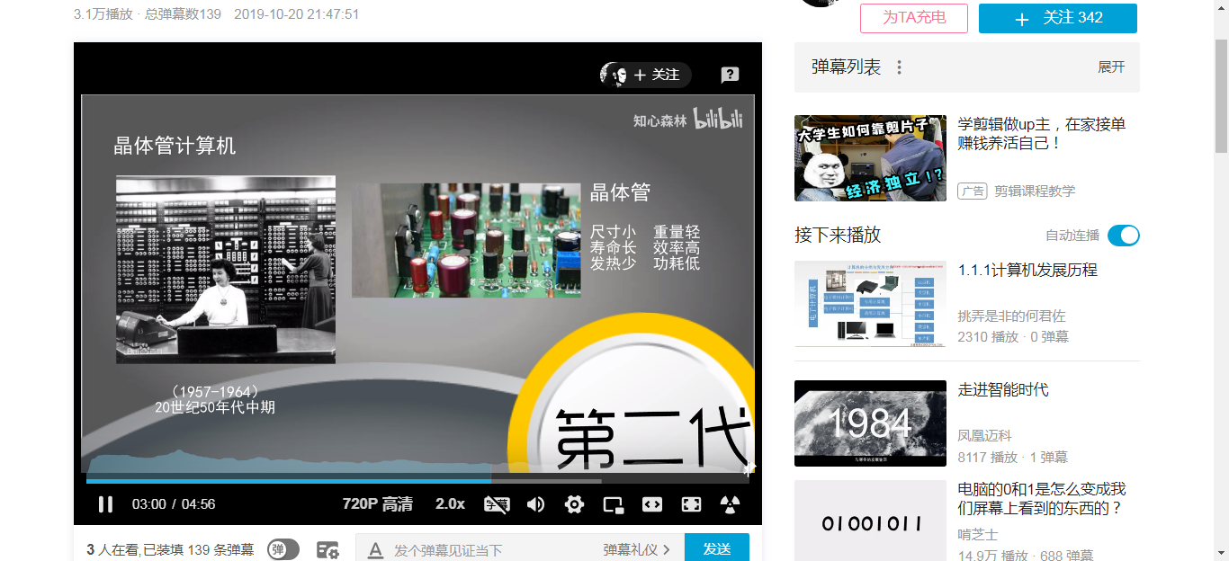
Task: Open 720P 高清 quality menu
Action: coord(378,504)
